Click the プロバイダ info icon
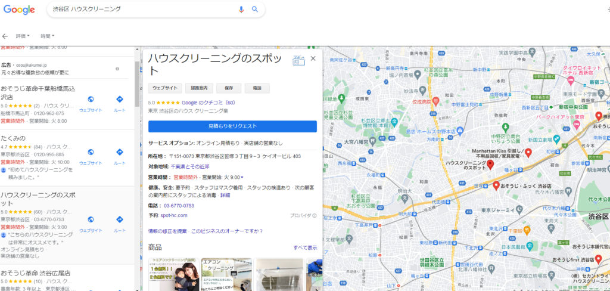This screenshot has height=291, width=610. point(315,215)
